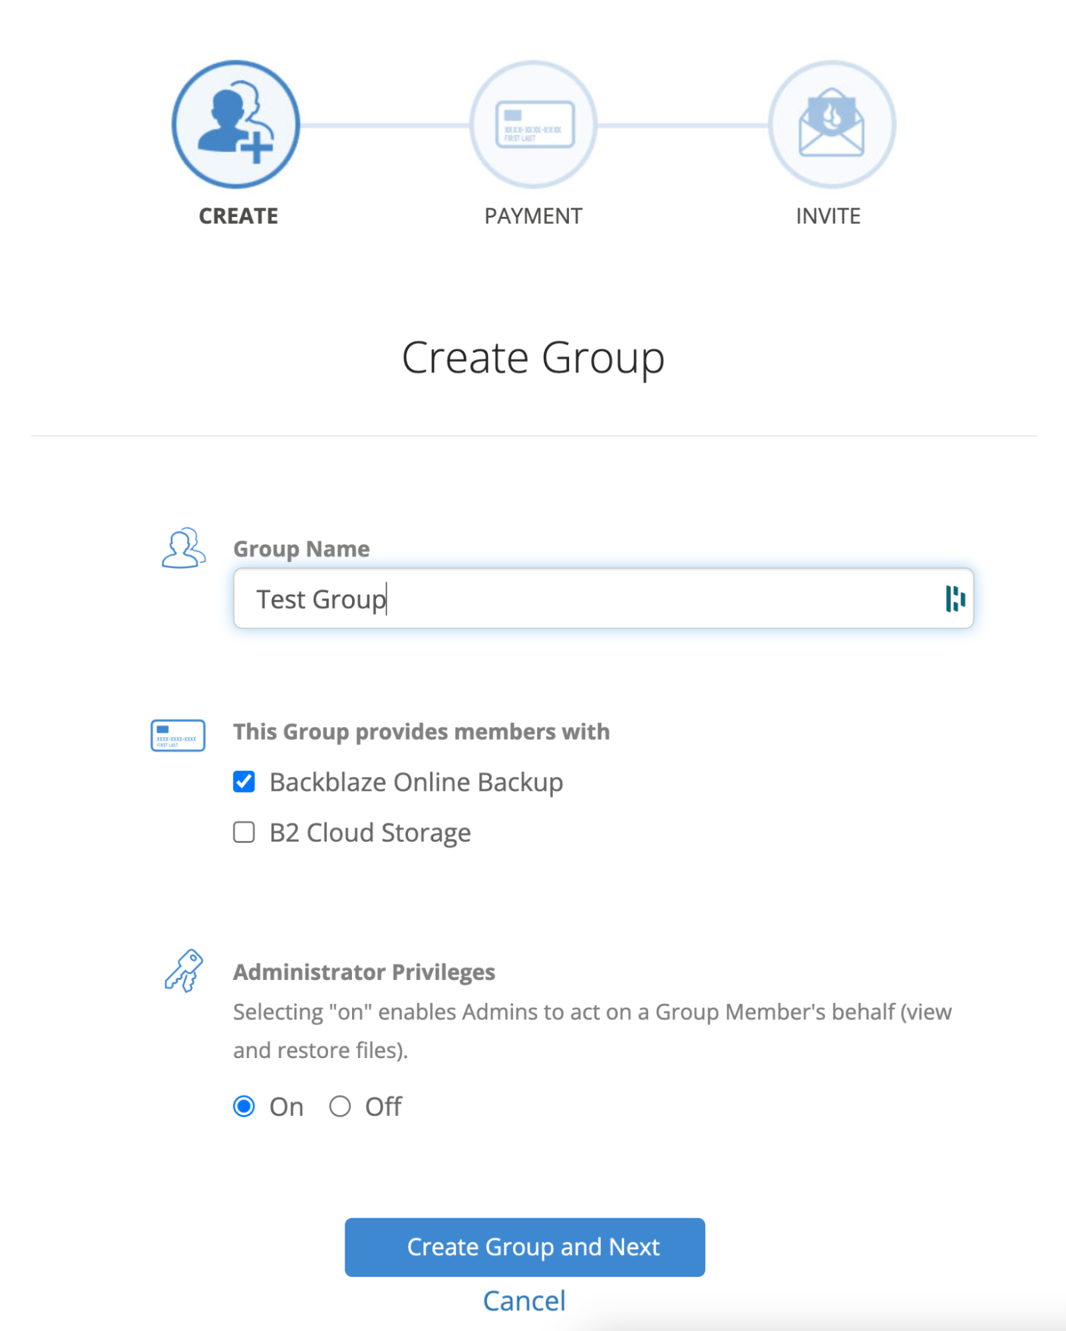
Task: Click the card icon beside group services
Action: (178, 735)
